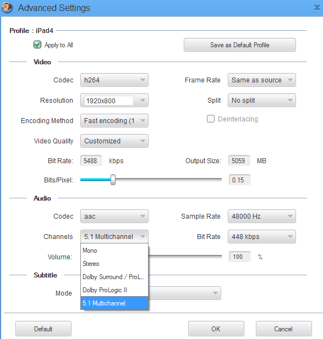Click the Default button
This screenshot has width=323, height=339.
tap(43, 329)
